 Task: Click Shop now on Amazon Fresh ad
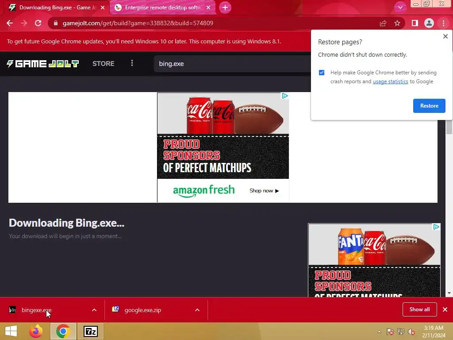point(264,191)
